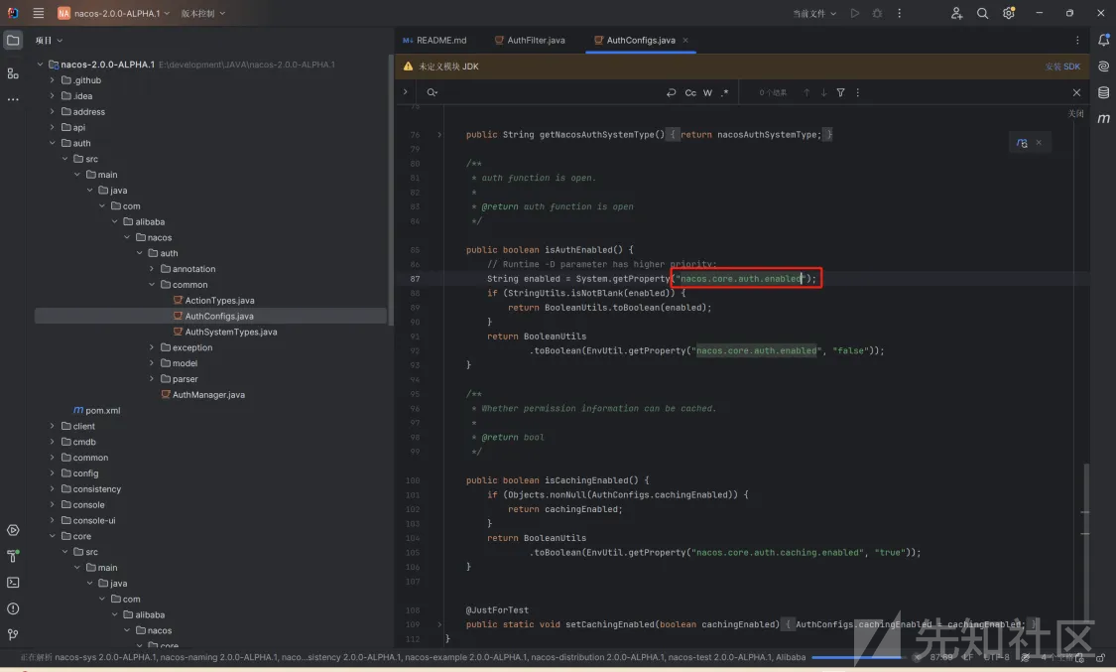Viewport: 1116px width, 672px height.
Task: Close the find bar
Action: pos(1076,92)
